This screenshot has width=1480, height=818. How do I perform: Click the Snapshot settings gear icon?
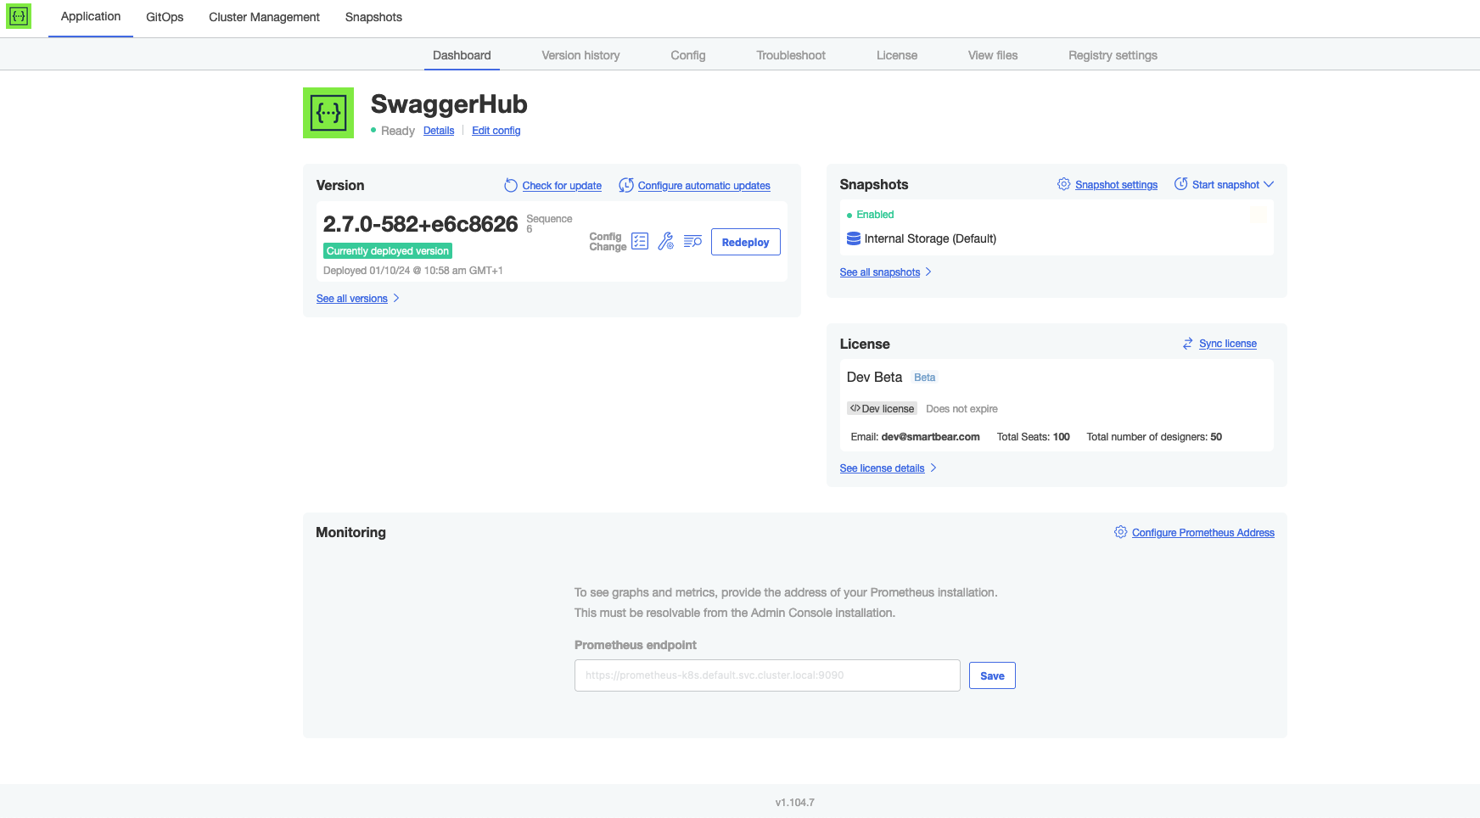pyautogui.click(x=1063, y=185)
